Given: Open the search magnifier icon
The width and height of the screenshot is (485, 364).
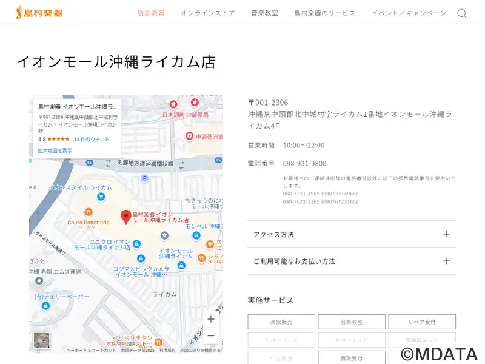Looking at the screenshot, I should pos(462,13).
